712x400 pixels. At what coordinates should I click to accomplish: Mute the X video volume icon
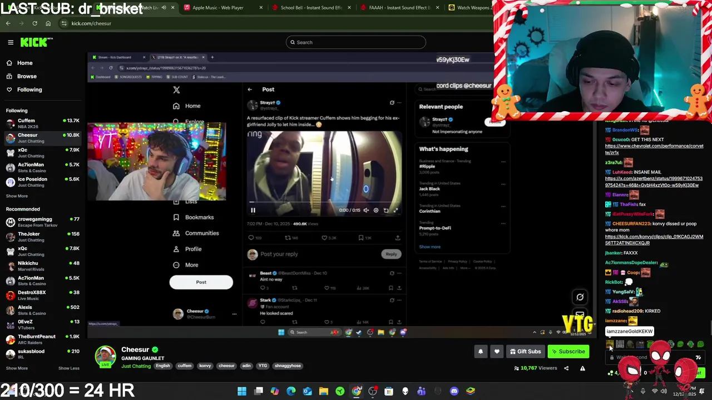366,210
